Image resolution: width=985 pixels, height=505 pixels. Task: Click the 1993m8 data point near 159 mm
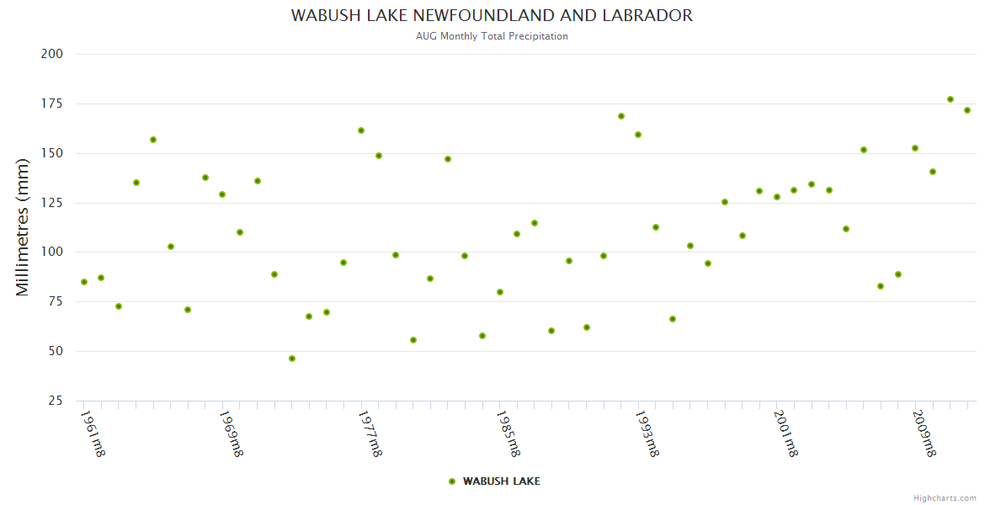[x=638, y=135]
